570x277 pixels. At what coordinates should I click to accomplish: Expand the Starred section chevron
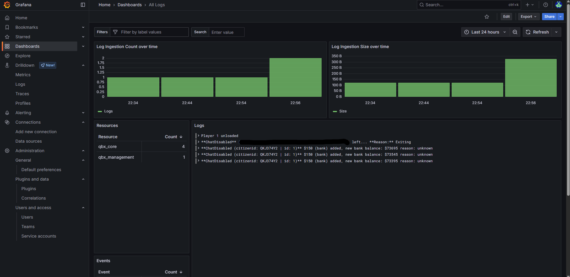tap(83, 37)
